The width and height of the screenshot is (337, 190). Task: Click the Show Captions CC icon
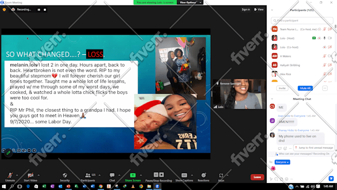coord(184,175)
